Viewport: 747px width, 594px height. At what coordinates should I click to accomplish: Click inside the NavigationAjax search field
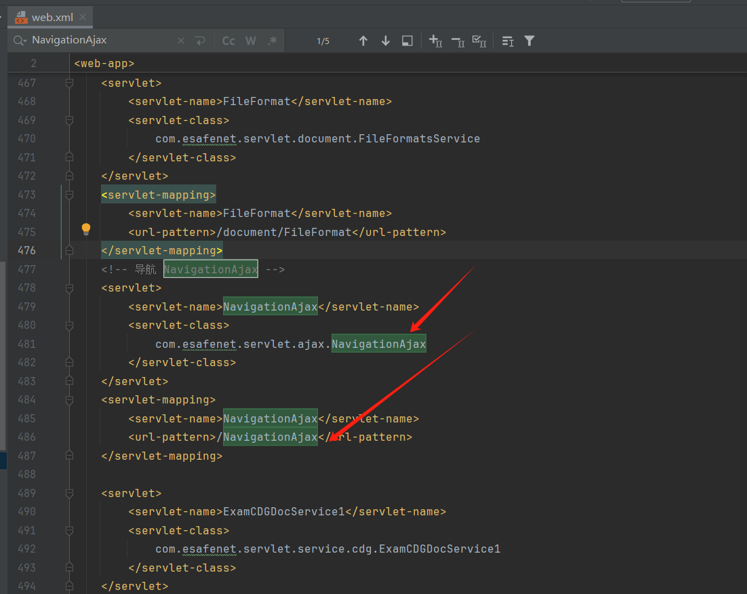102,41
